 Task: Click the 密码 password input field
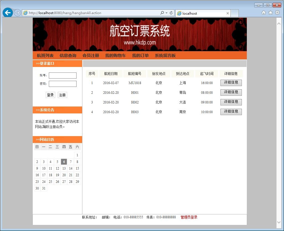pyautogui.click(x=63, y=84)
